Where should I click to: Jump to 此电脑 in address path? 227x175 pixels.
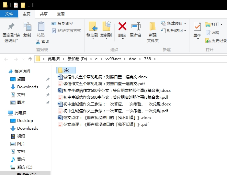tap(54, 59)
